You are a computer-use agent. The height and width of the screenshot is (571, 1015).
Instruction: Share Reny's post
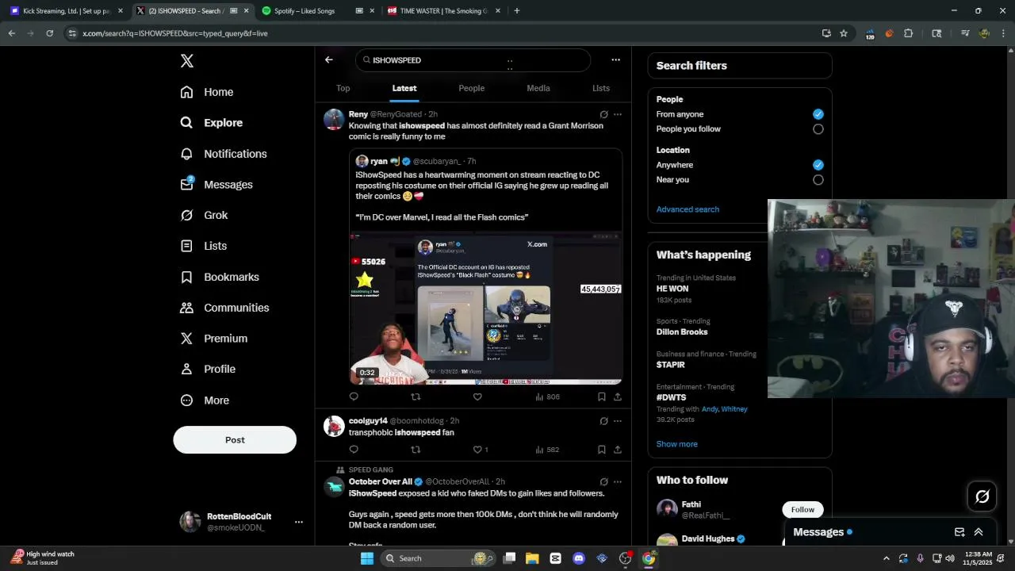coord(618,397)
